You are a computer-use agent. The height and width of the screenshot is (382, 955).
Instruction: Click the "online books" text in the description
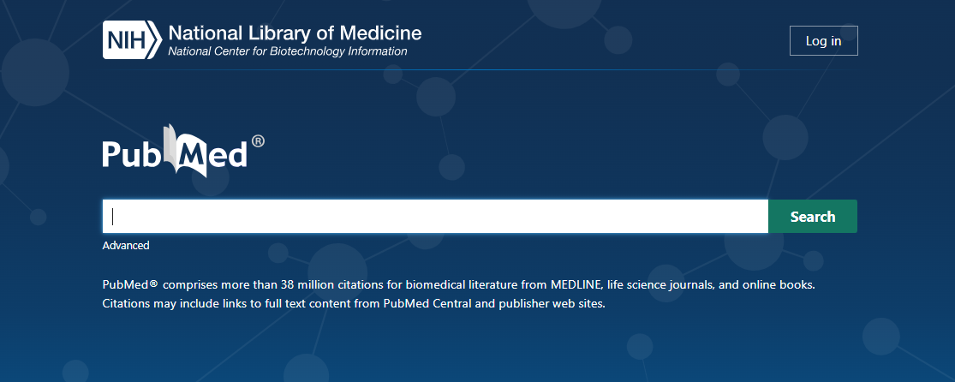pyautogui.click(x=782, y=284)
